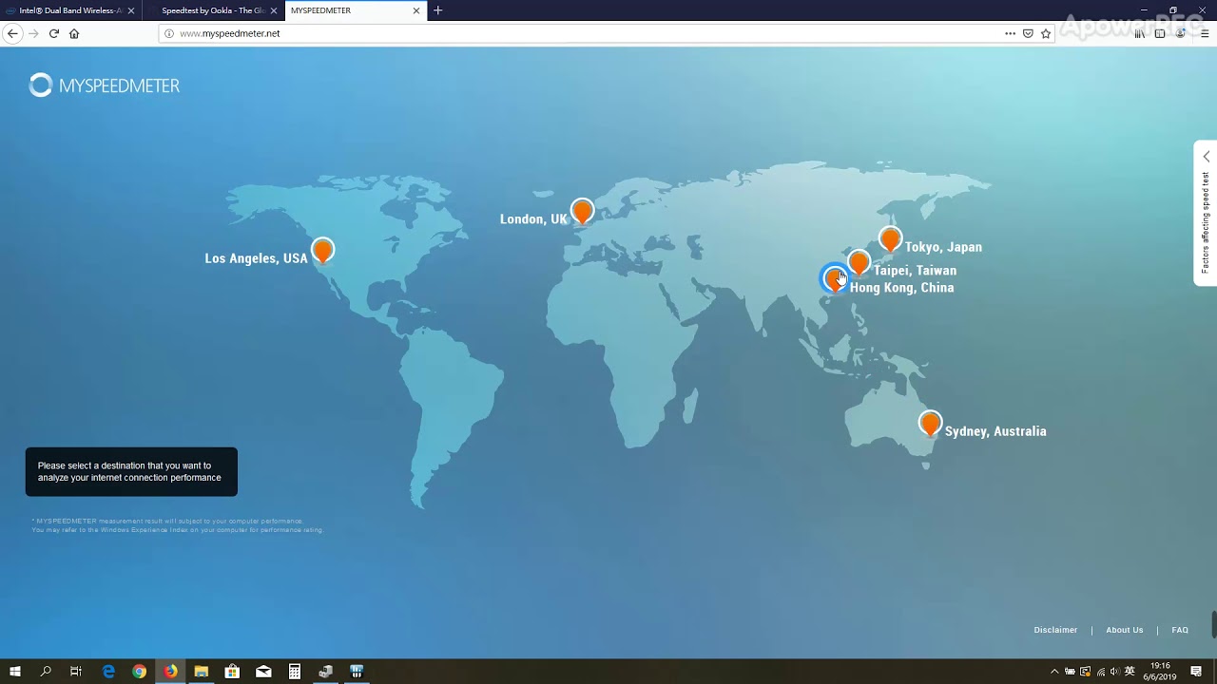Open the Firefox Library

[1140, 33]
